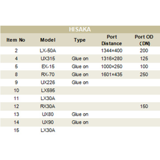
Task: Click the UX226 model cell
Action: [x=48, y=83]
